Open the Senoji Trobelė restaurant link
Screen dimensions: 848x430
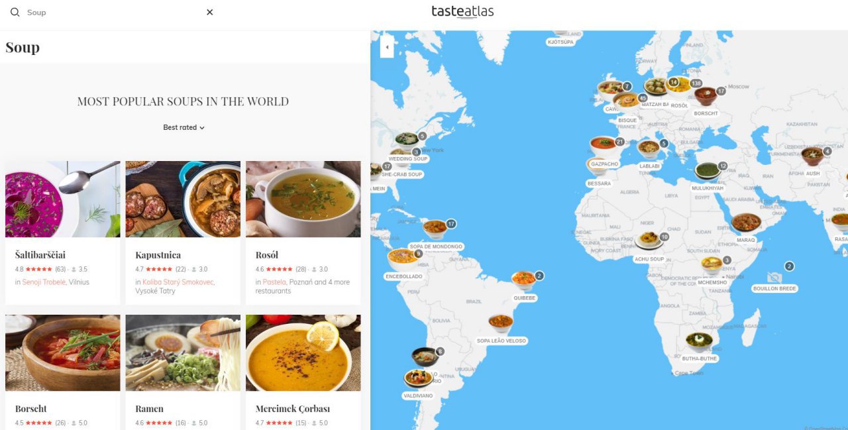pos(44,282)
